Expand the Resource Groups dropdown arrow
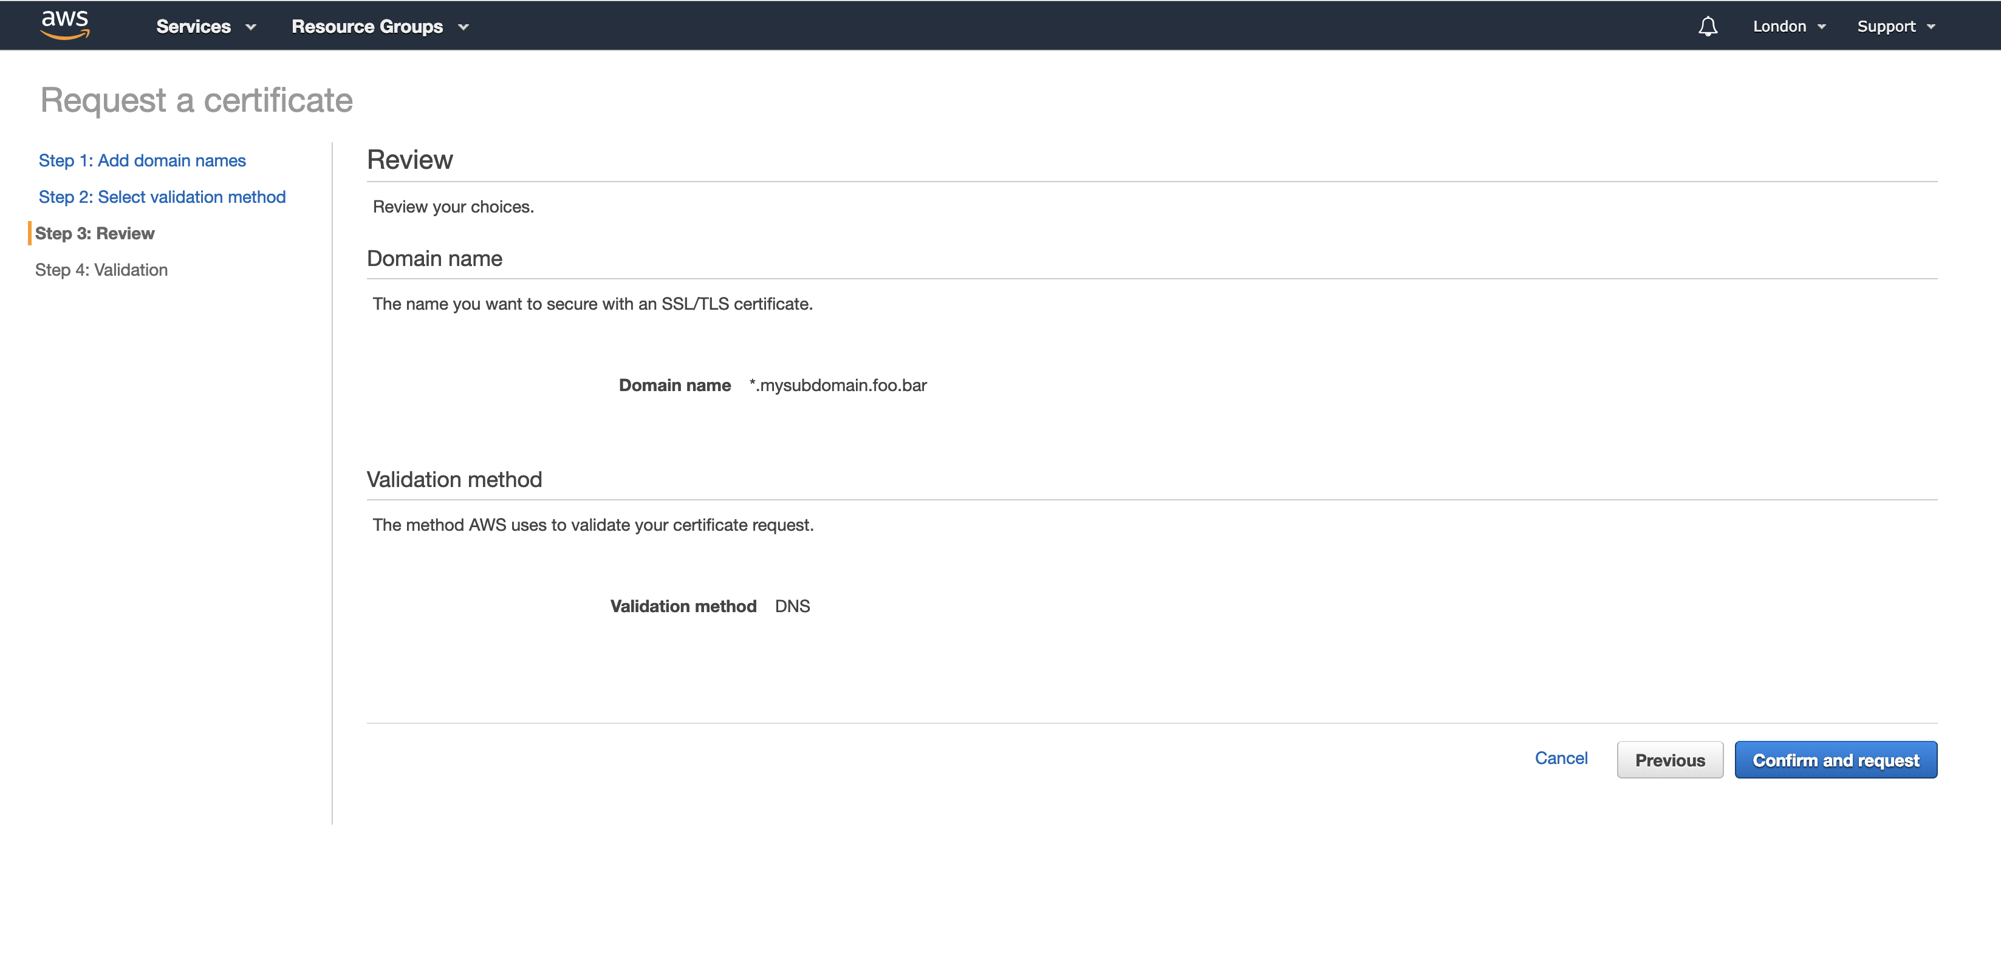Viewport: 2001px width, 968px height. (463, 27)
